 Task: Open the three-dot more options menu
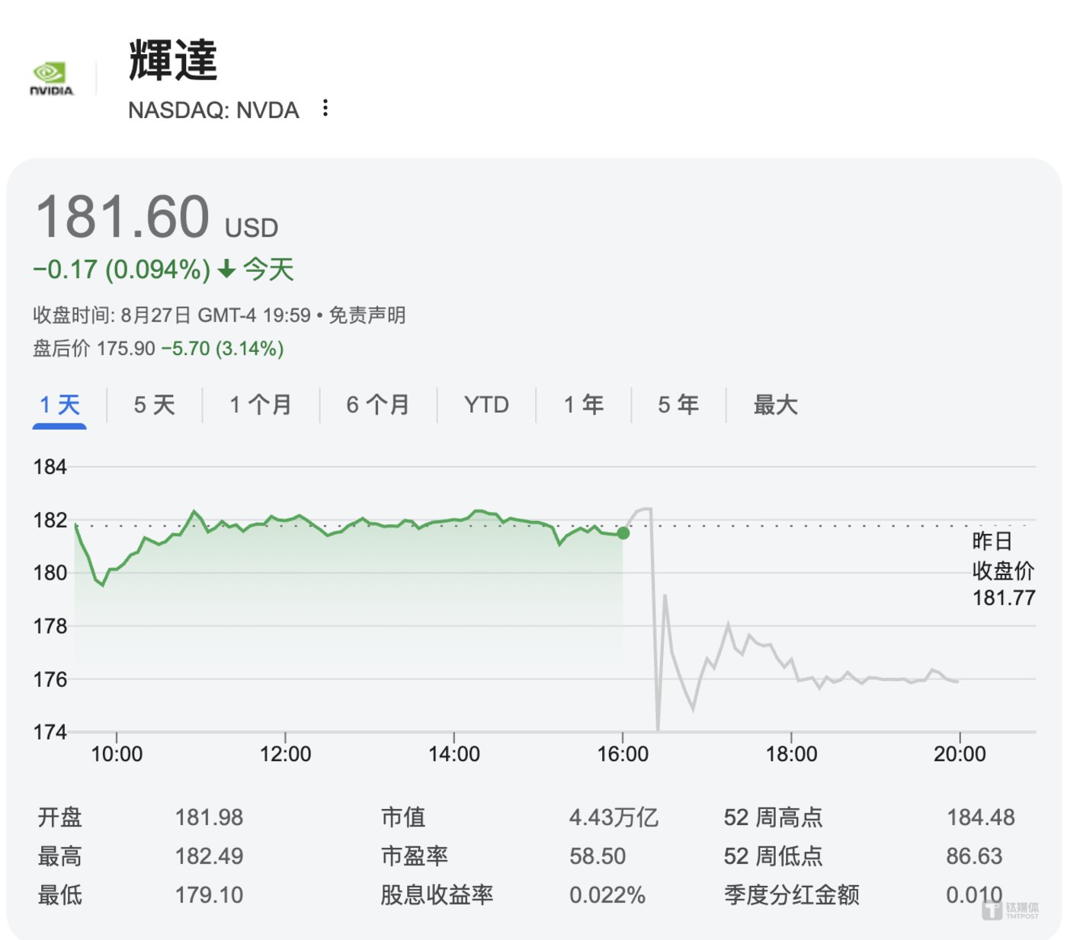point(325,108)
